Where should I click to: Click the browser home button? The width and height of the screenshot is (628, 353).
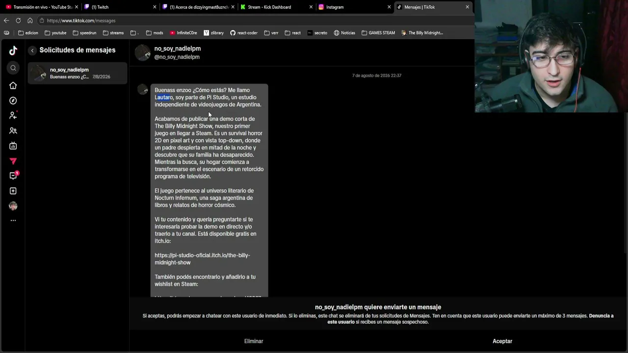[x=30, y=21]
